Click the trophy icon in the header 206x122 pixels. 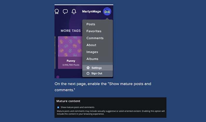pos(56,12)
